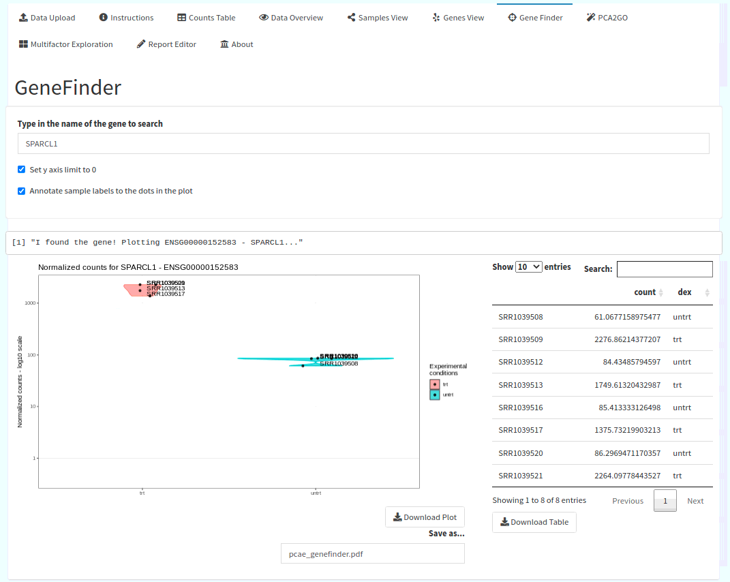Open the Samples View tab

pyautogui.click(x=378, y=18)
